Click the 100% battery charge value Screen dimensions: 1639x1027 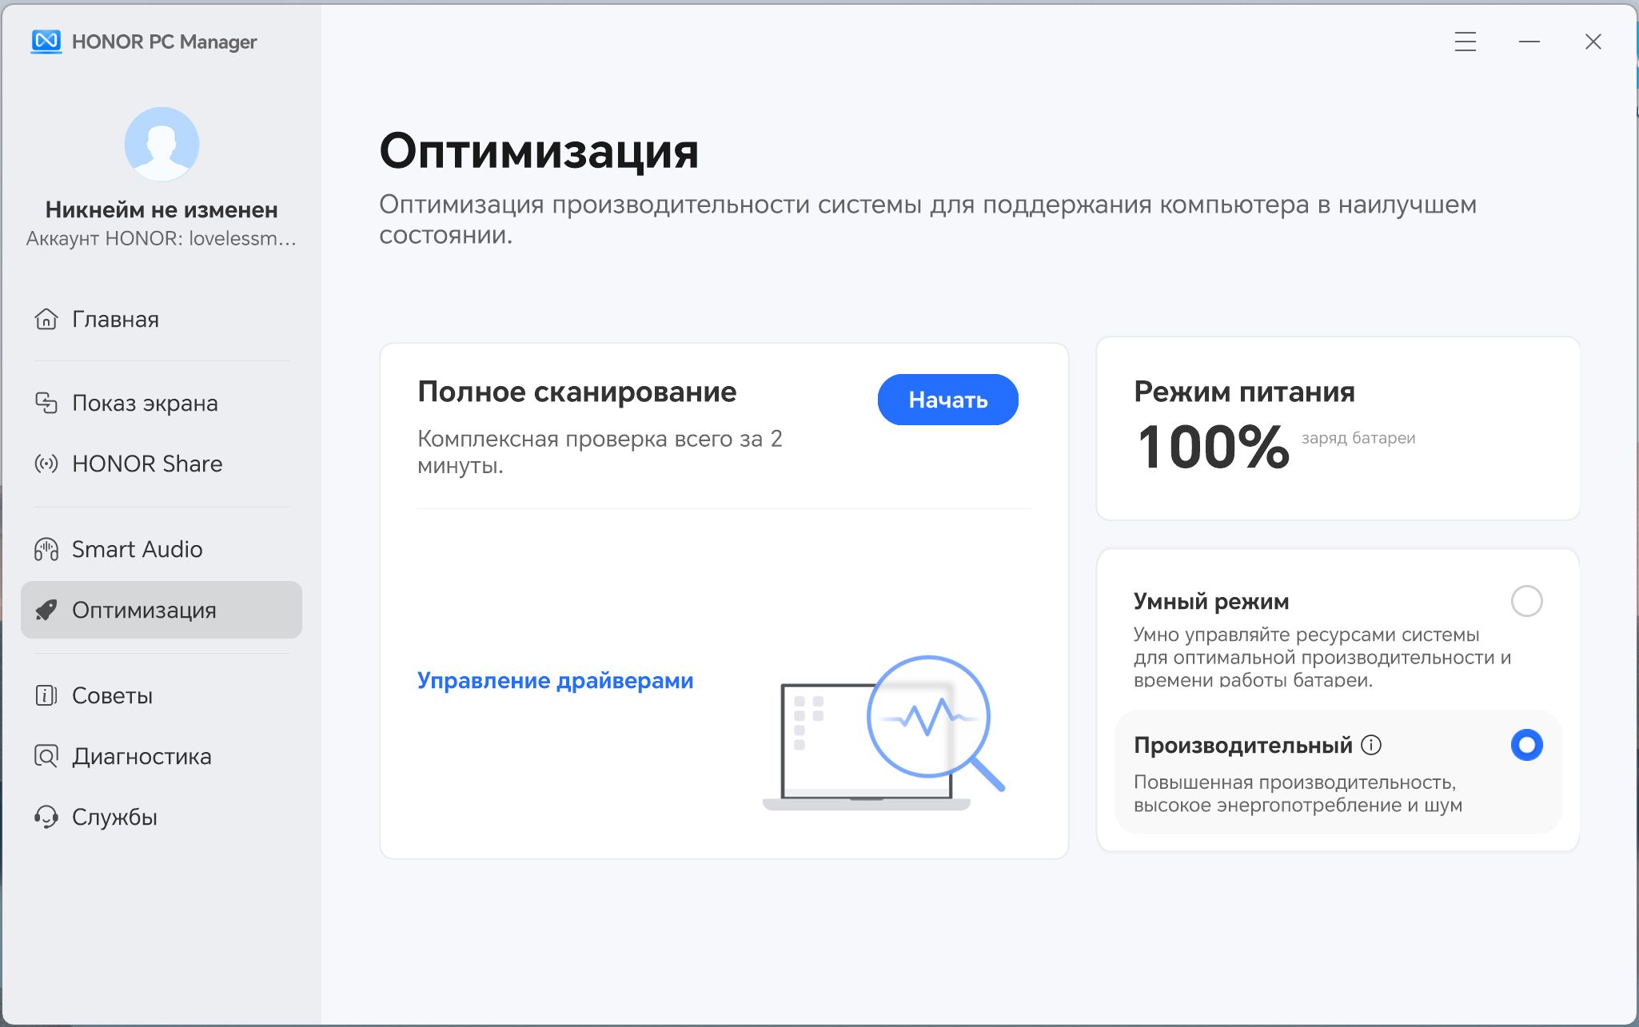pyautogui.click(x=1214, y=447)
